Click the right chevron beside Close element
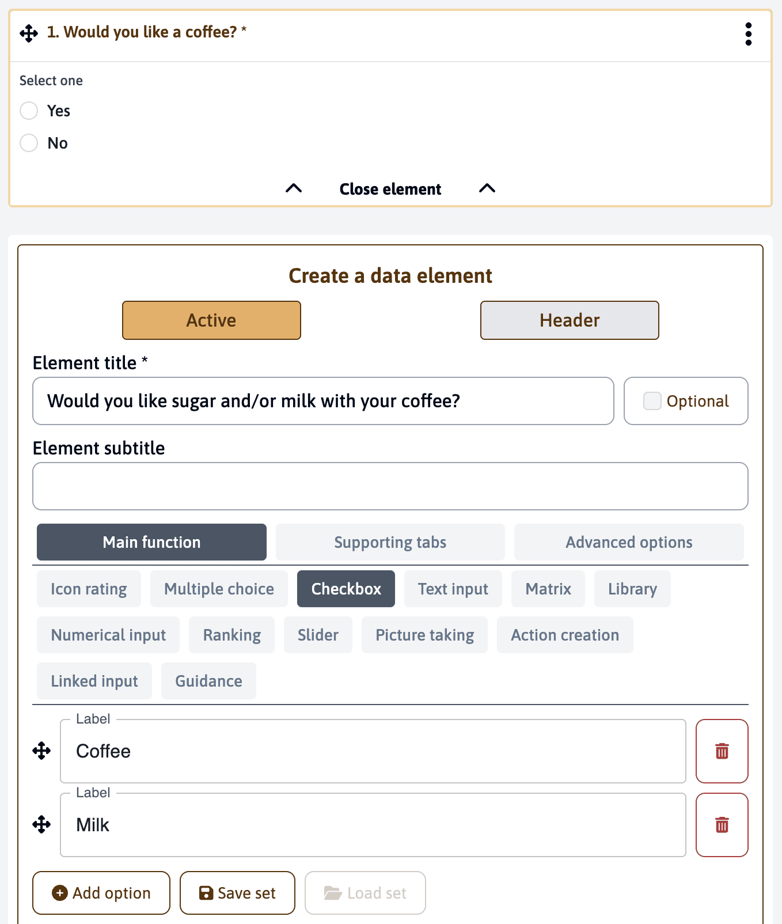Viewport: 782px width, 924px height. (x=487, y=188)
